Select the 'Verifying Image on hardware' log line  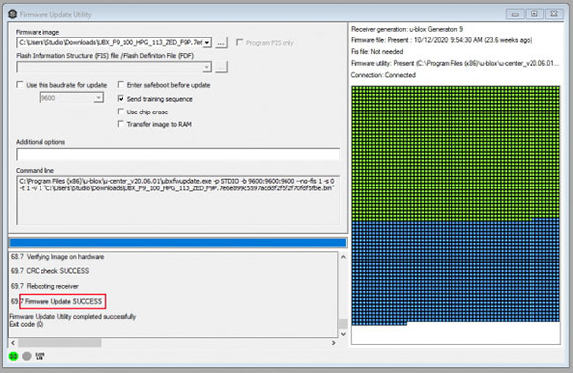pyautogui.click(x=57, y=257)
